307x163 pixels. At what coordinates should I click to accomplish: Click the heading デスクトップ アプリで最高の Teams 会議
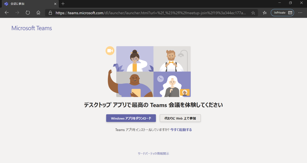point(153,105)
